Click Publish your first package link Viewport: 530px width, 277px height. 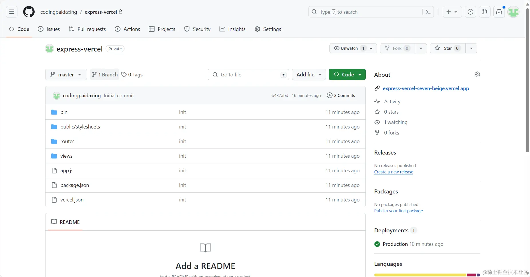click(399, 211)
